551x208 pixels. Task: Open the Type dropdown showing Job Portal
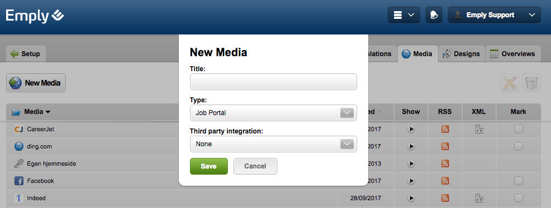click(274, 113)
